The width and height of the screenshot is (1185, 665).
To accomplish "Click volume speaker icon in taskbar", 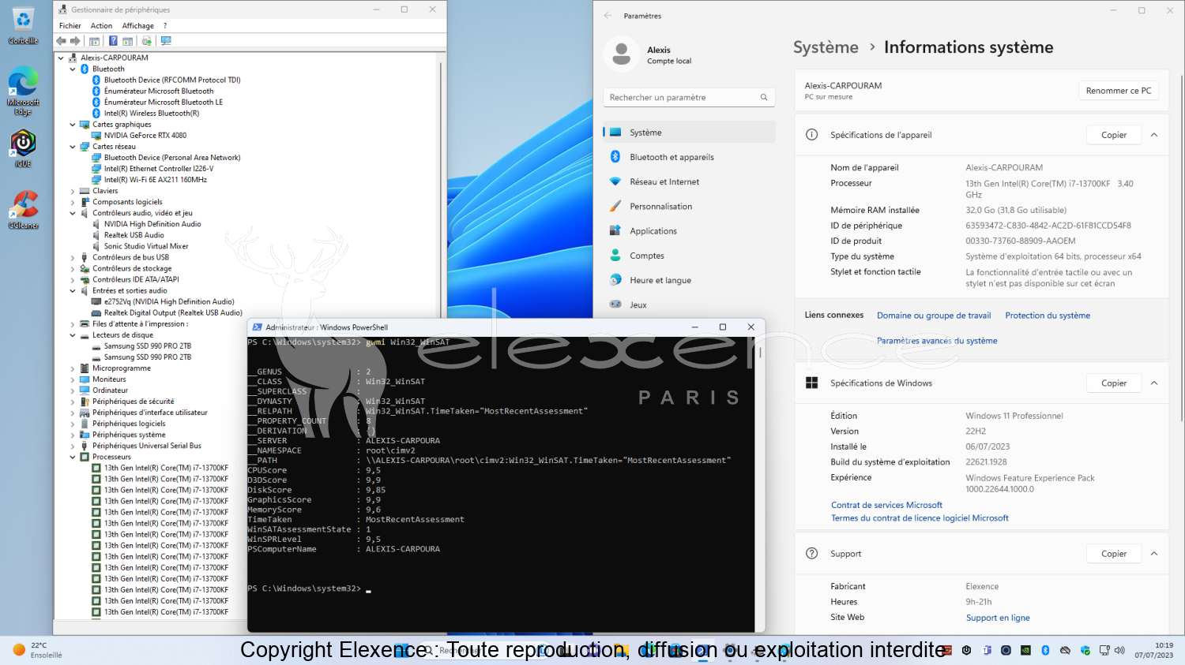I will (x=1119, y=651).
